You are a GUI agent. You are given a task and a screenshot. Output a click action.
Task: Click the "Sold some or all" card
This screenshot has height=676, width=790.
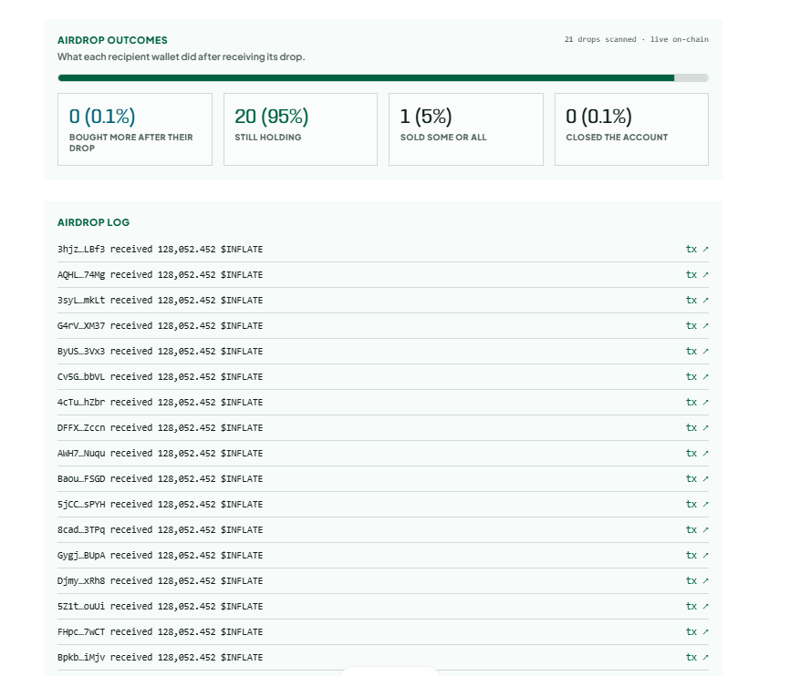pyautogui.click(x=466, y=129)
